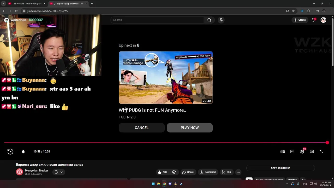Reload the page

[16, 11]
